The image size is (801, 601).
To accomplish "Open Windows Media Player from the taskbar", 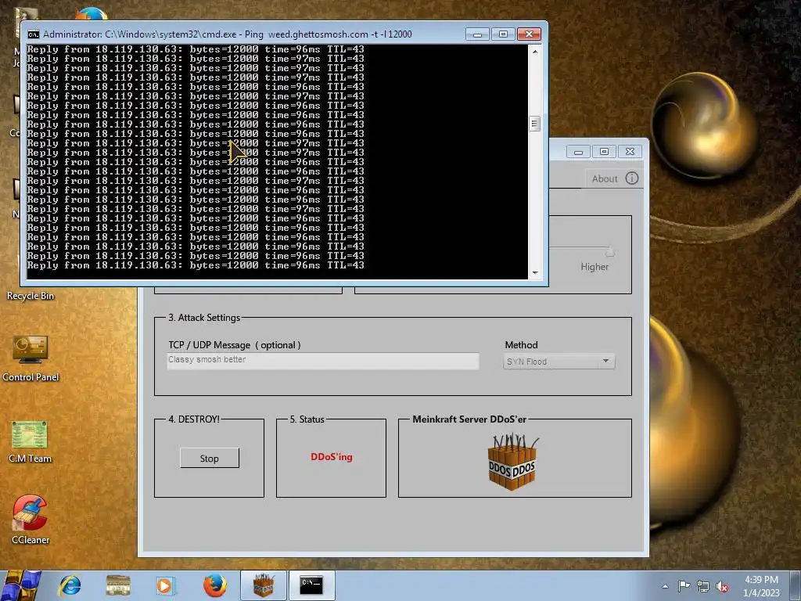I will tap(165, 585).
